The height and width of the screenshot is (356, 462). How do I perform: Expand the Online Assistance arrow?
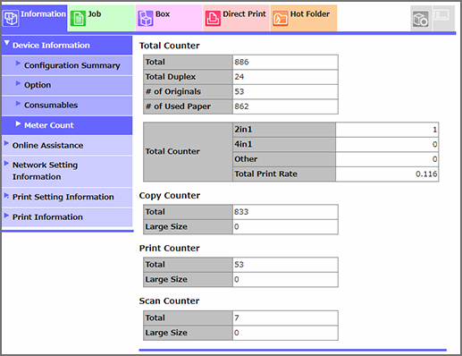click(6, 143)
